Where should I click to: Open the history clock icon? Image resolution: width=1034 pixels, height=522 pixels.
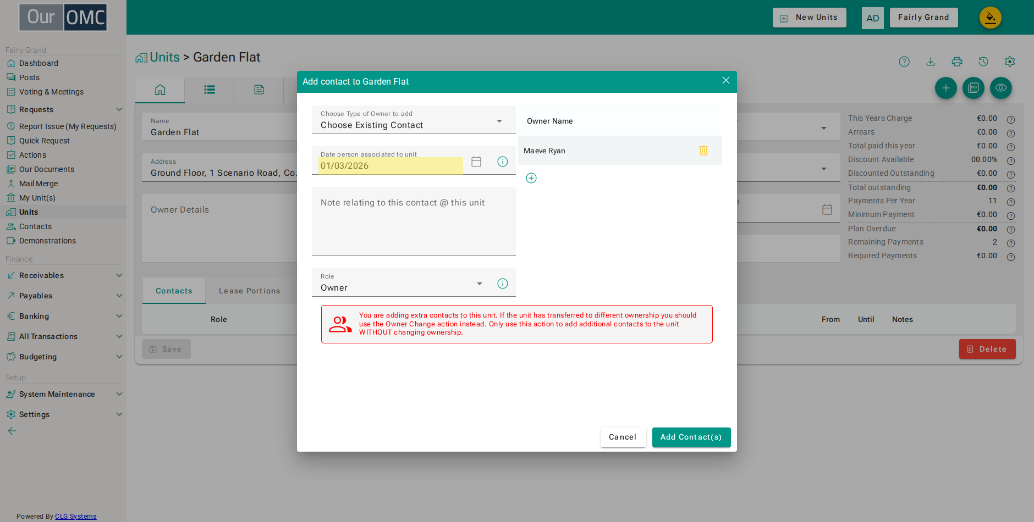983,62
